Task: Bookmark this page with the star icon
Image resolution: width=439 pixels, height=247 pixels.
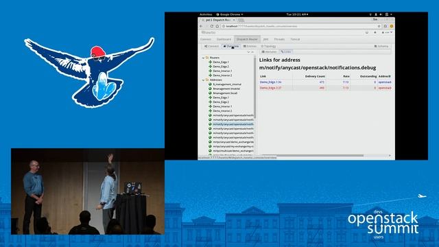Action: pyautogui.click(x=379, y=26)
